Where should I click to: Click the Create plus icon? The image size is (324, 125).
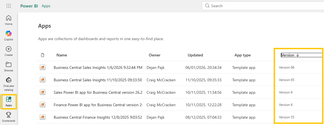pyautogui.click(x=9, y=51)
